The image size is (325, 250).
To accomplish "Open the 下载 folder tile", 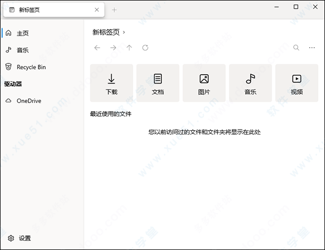I will [x=112, y=83].
